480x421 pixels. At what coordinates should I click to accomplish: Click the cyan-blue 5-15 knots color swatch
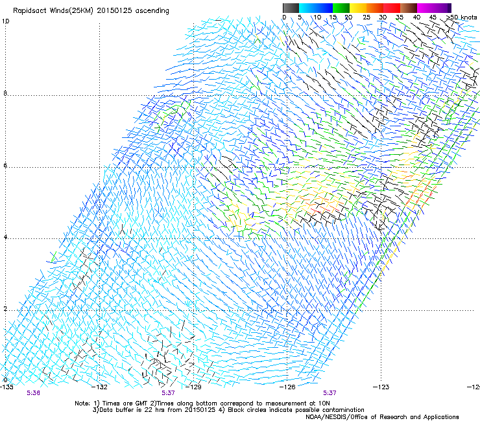point(316,8)
